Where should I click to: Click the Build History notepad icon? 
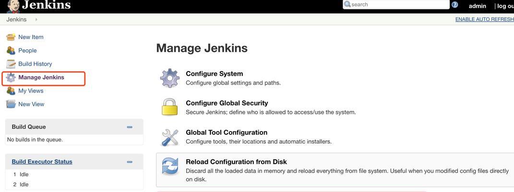point(11,64)
